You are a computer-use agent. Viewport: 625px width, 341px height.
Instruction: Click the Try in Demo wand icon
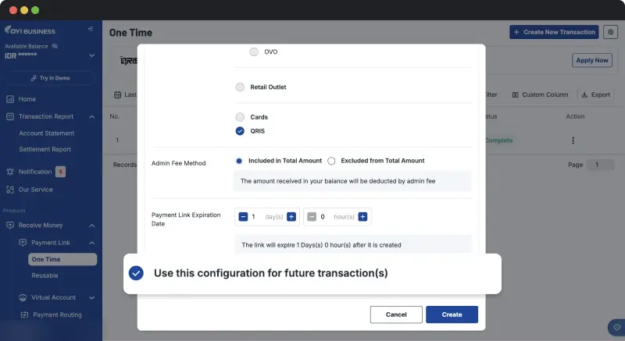tap(34, 78)
